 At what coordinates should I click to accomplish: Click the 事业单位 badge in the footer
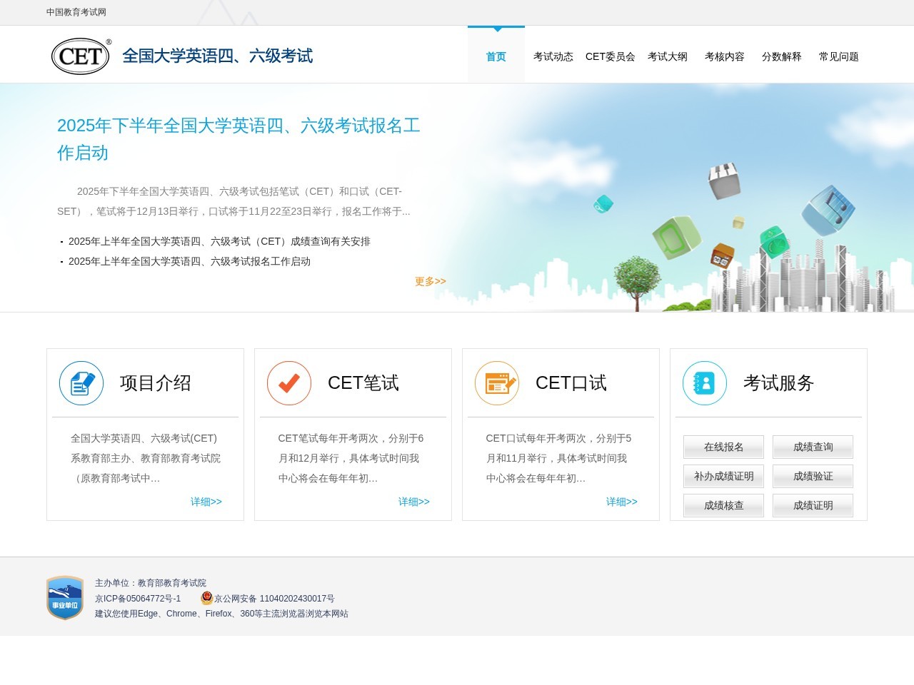[x=64, y=598]
